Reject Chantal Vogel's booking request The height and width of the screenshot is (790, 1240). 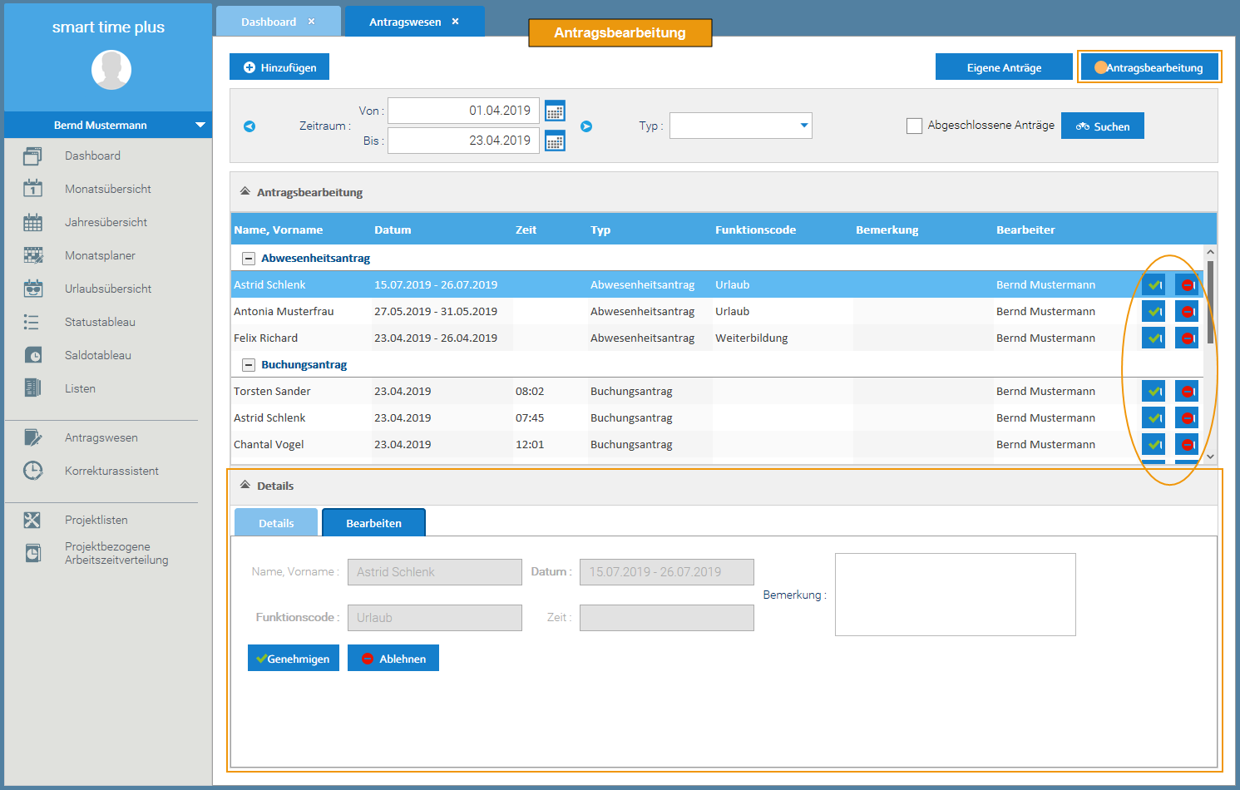1187,444
